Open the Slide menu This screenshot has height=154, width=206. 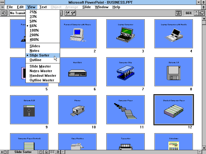[x=86, y=7]
